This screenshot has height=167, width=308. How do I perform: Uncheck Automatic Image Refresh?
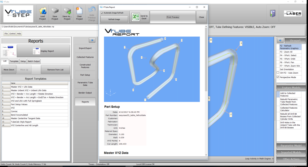[102, 13]
